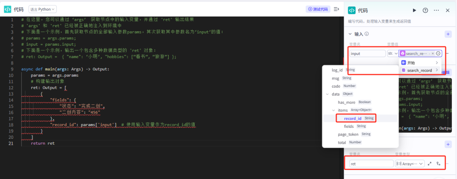Delete the input variable row with minus icon

click(447, 53)
